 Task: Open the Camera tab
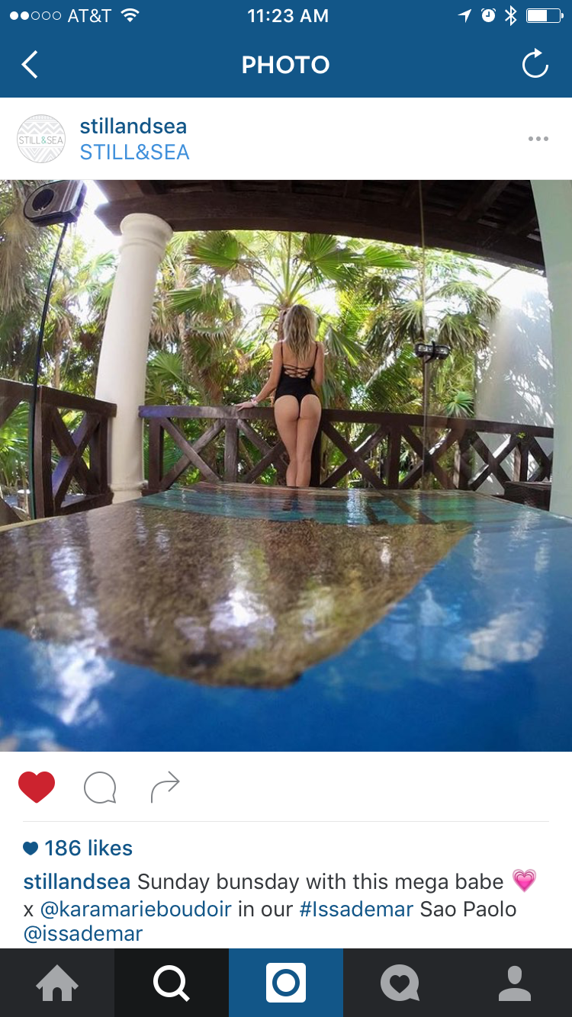point(286,983)
